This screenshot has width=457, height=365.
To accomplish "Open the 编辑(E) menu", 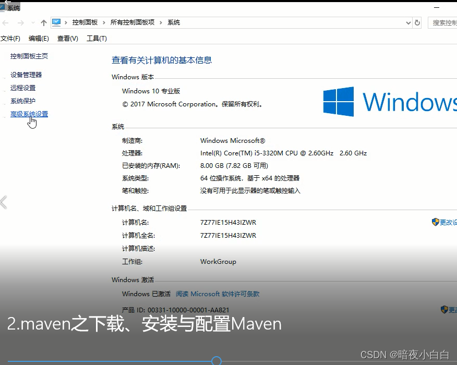I will point(39,39).
